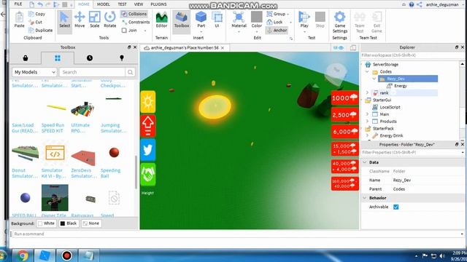Toggle the Anchor button
The width and height of the screenshot is (467, 262).
(x=277, y=30)
